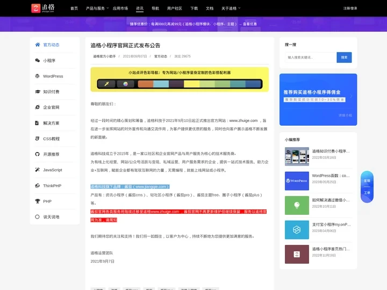Open 用户社区 in top navigation

pyautogui.click(x=175, y=9)
